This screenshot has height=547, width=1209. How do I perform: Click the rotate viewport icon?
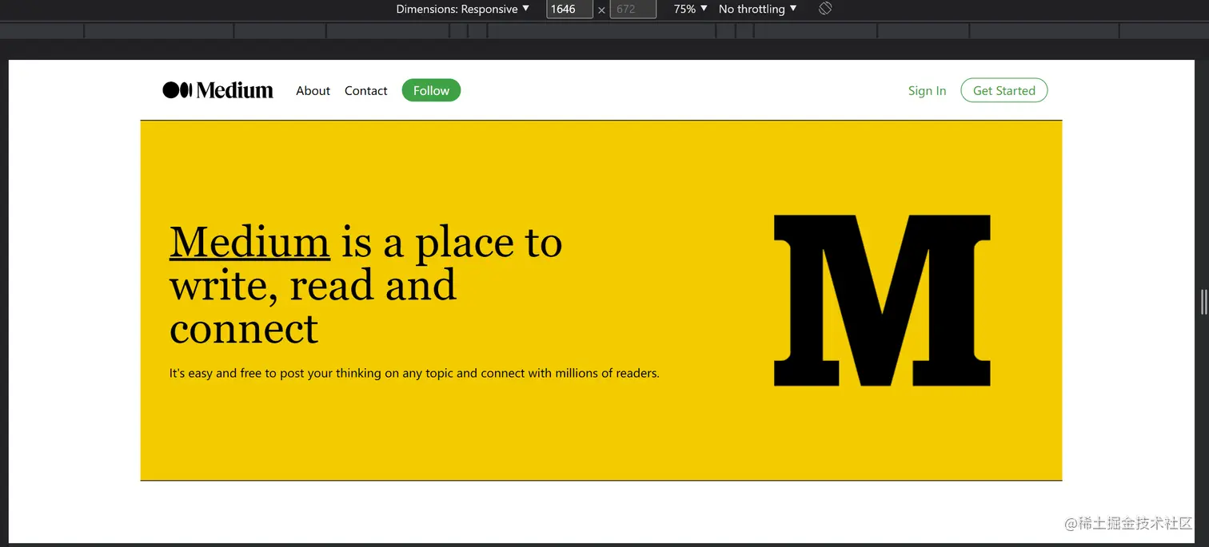tap(825, 9)
